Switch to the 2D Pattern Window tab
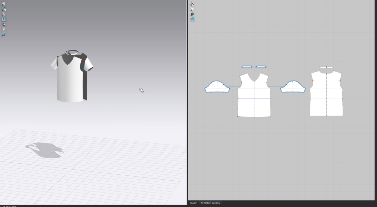Image resolution: width=377 pixels, height=207 pixels. (x=210, y=203)
